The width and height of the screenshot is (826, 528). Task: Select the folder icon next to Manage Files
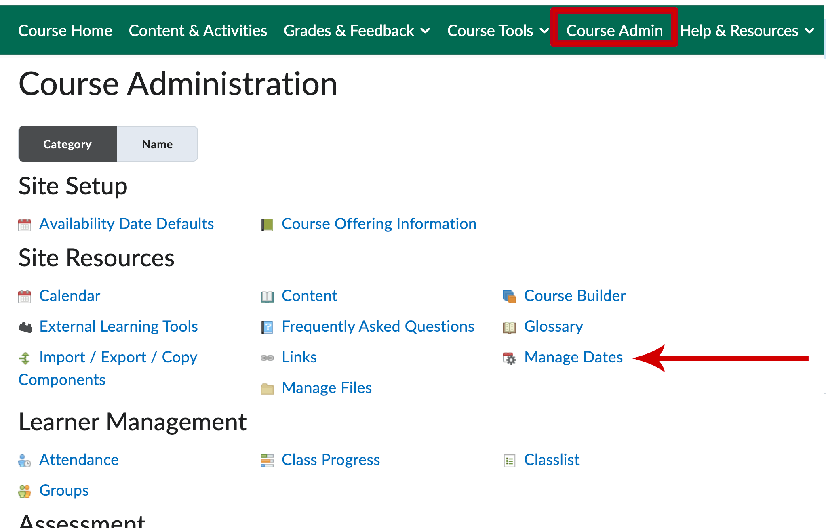click(267, 388)
